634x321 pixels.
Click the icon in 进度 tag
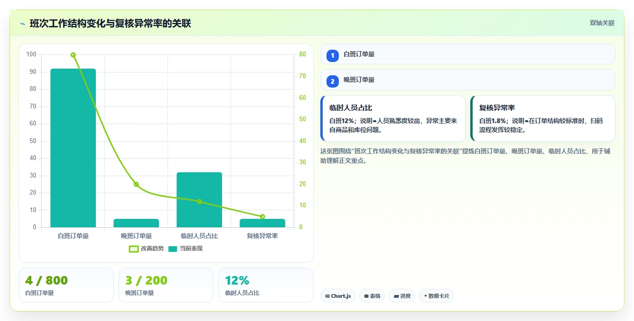click(x=396, y=296)
